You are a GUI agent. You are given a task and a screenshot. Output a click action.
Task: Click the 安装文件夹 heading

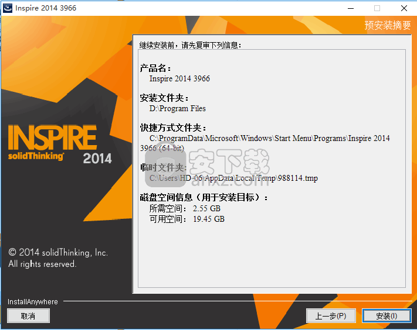click(x=164, y=98)
